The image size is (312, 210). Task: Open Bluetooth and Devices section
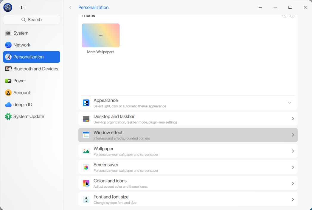pos(32,69)
